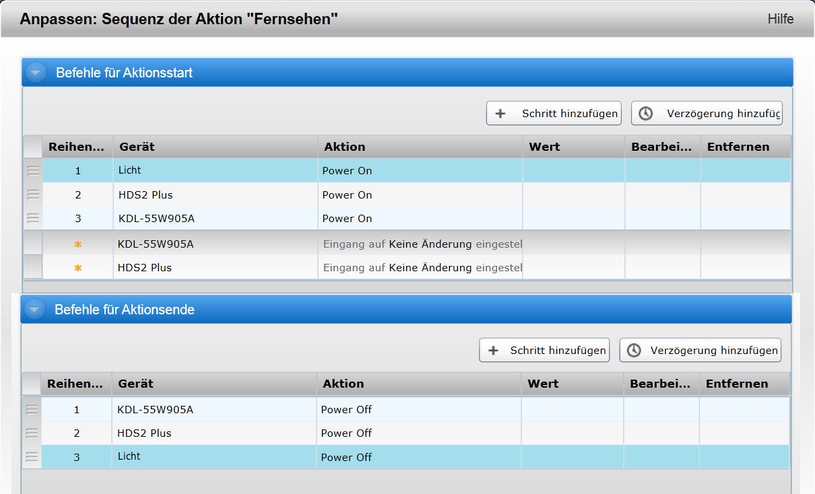815x494 pixels.
Task: Add a step to the action start commands
Action: [554, 113]
